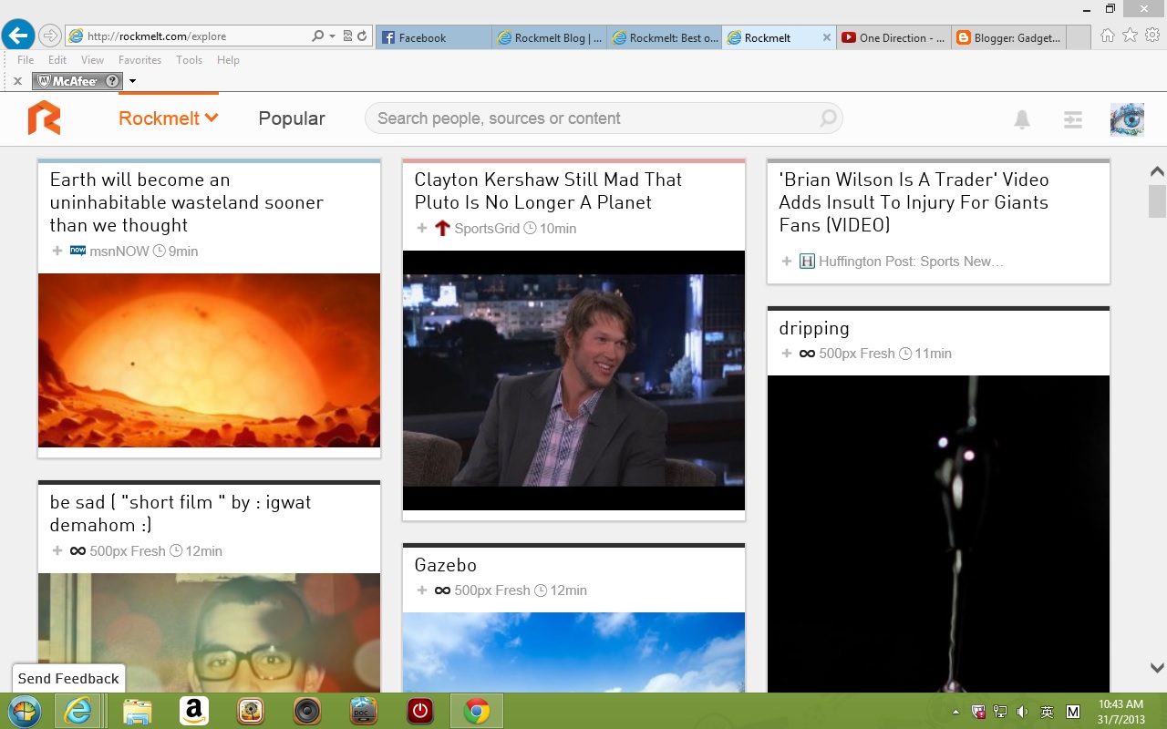Add the be sad post with plus

(57, 550)
